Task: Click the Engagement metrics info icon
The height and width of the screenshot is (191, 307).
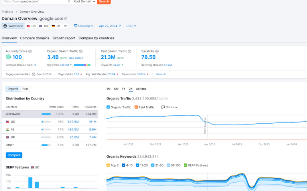Action: pyautogui.click(x=33, y=74)
